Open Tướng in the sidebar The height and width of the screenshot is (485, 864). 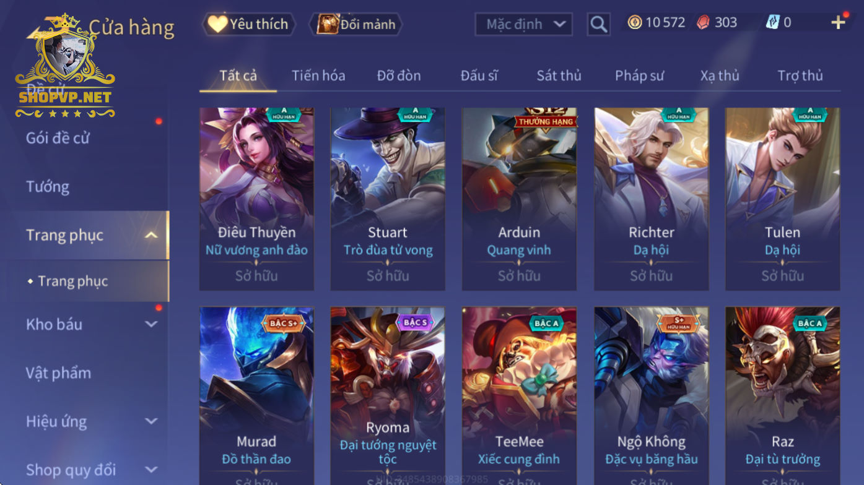(x=48, y=186)
